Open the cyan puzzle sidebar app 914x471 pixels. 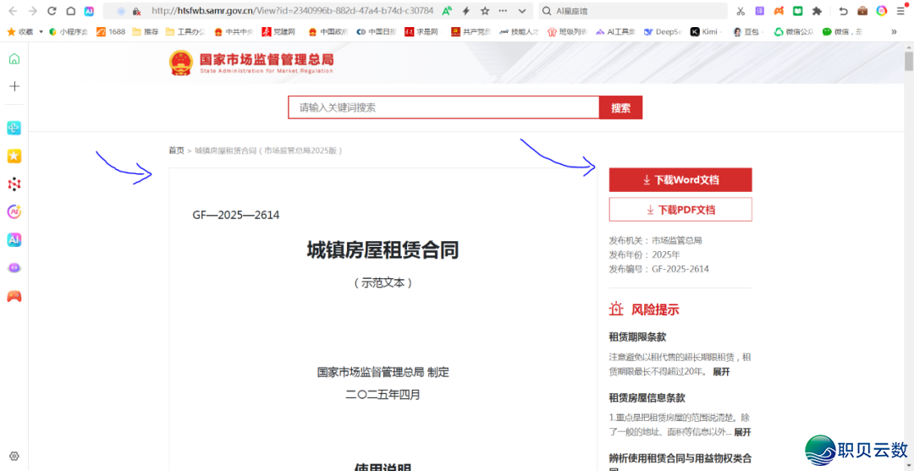[x=14, y=128]
